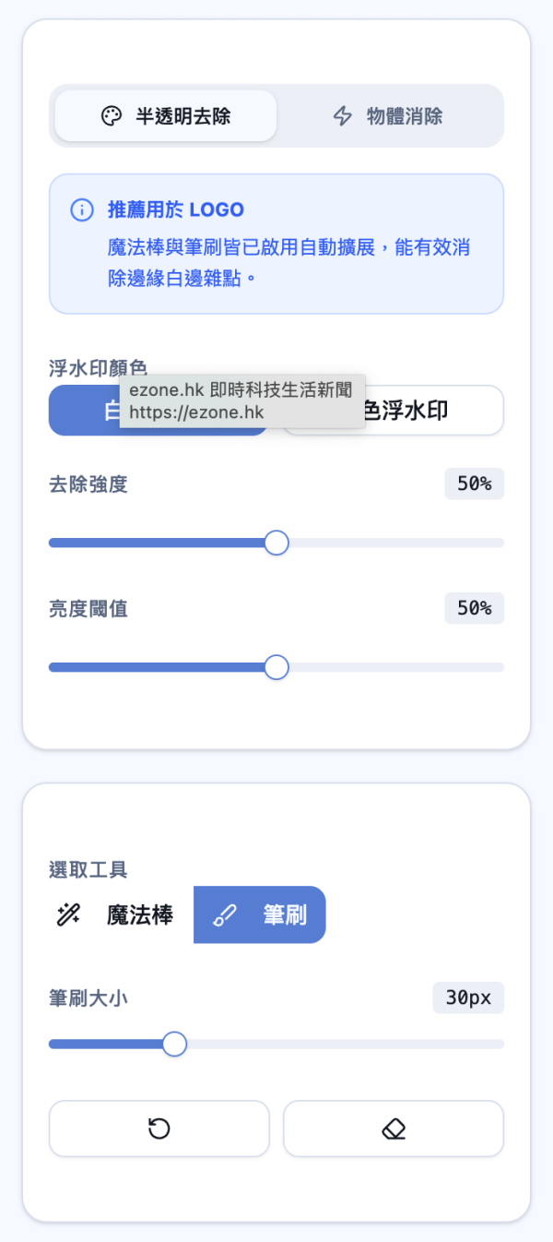
Task: Click the palette icon on 半透明去除 tab
Action: pos(110,115)
